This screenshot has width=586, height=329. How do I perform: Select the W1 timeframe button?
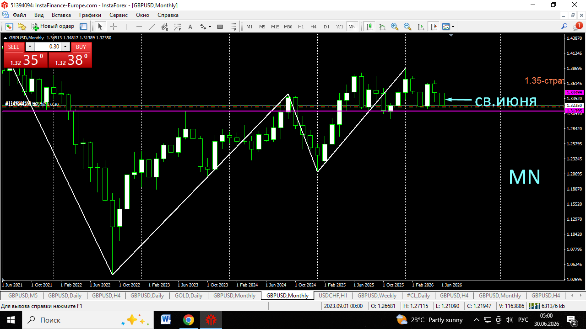click(340, 27)
